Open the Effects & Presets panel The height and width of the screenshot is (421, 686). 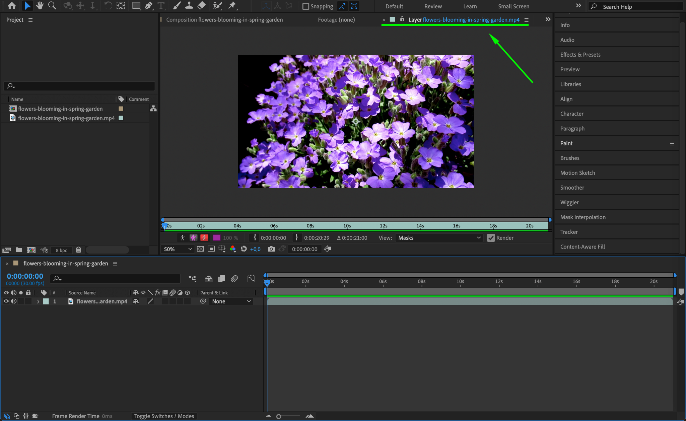click(580, 55)
